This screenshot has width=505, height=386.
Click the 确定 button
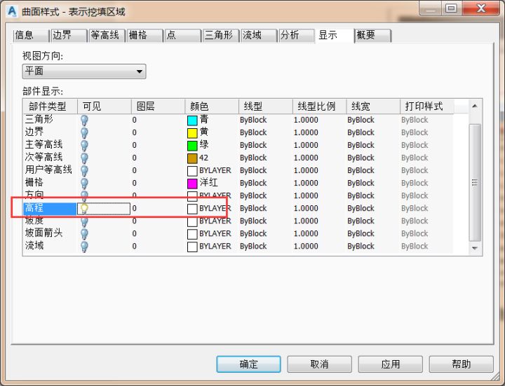coord(248,364)
